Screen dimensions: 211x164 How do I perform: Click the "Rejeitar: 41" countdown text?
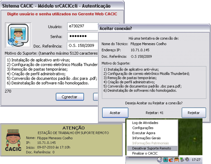coord(155,113)
